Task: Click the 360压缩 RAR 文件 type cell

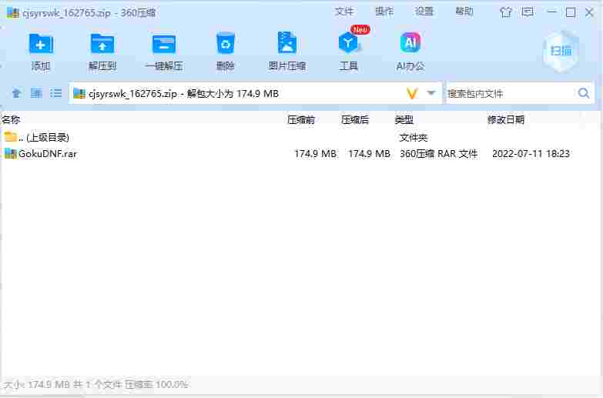Action: (x=439, y=154)
